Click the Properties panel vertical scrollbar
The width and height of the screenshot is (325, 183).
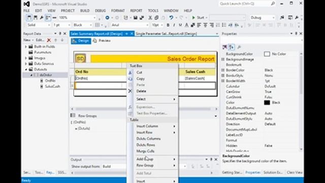pos(301,75)
